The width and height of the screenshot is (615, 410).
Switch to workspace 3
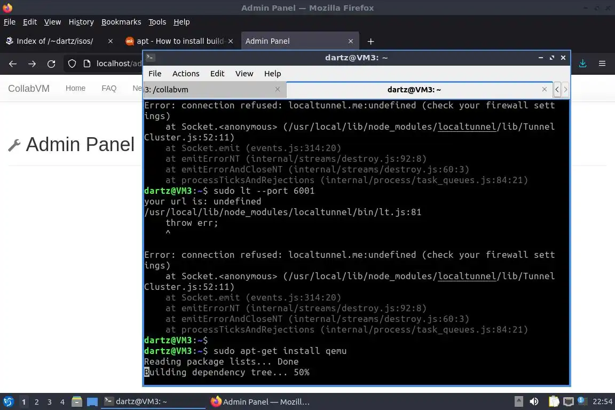tap(50, 402)
